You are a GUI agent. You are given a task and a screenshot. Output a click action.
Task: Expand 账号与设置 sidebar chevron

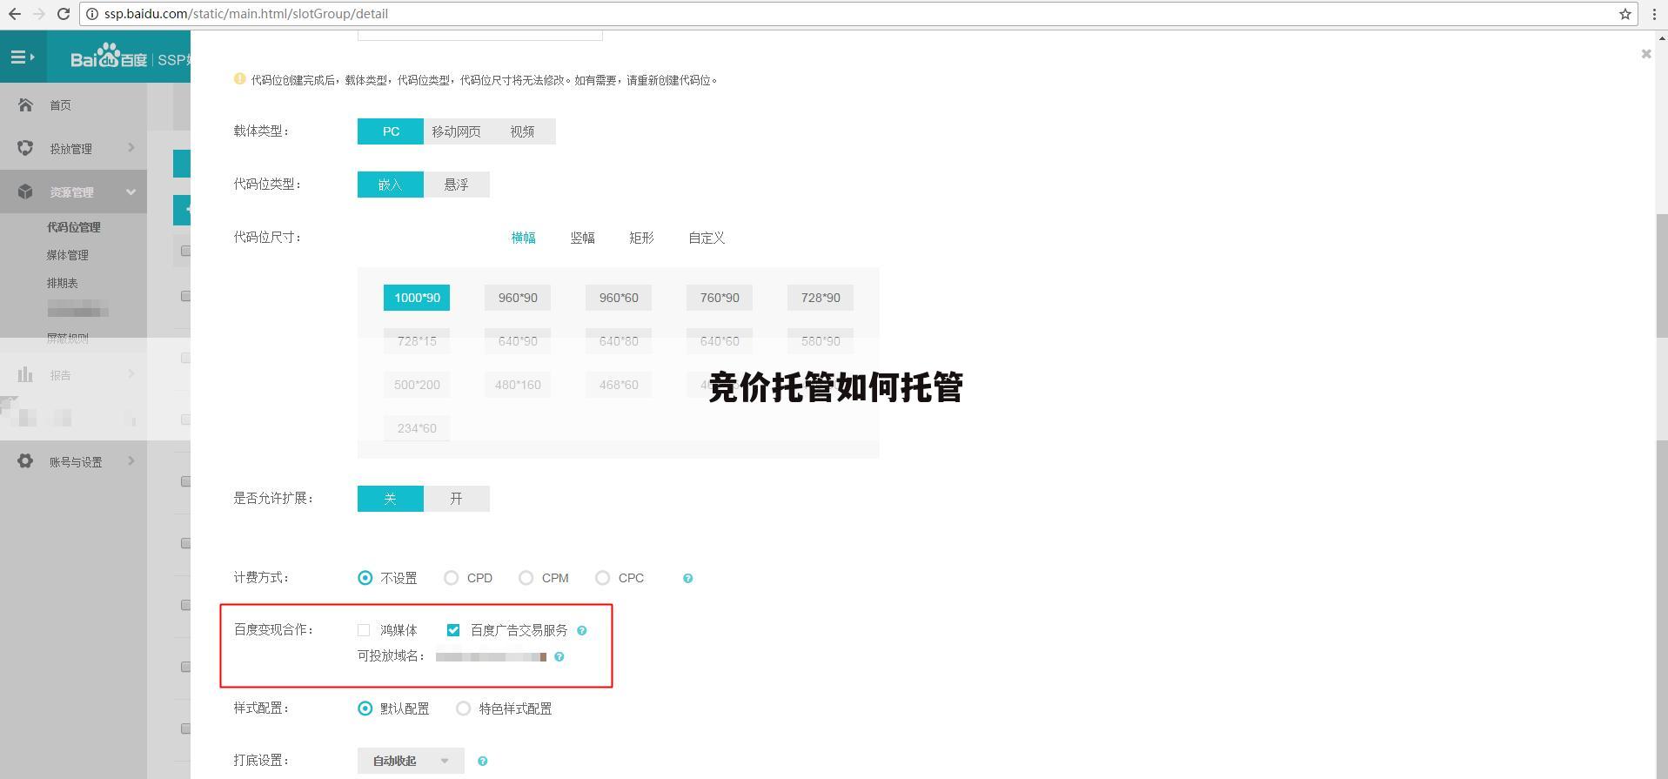[131, 460]
